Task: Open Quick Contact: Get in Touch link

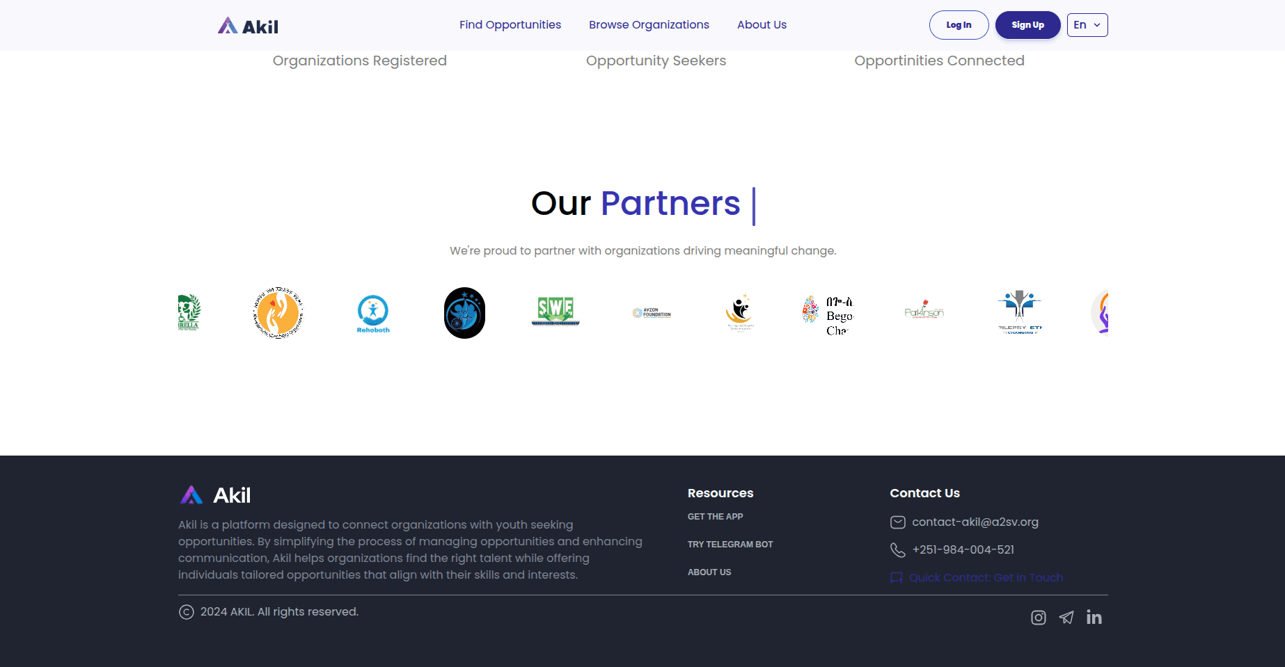Action: click(986, 578)
